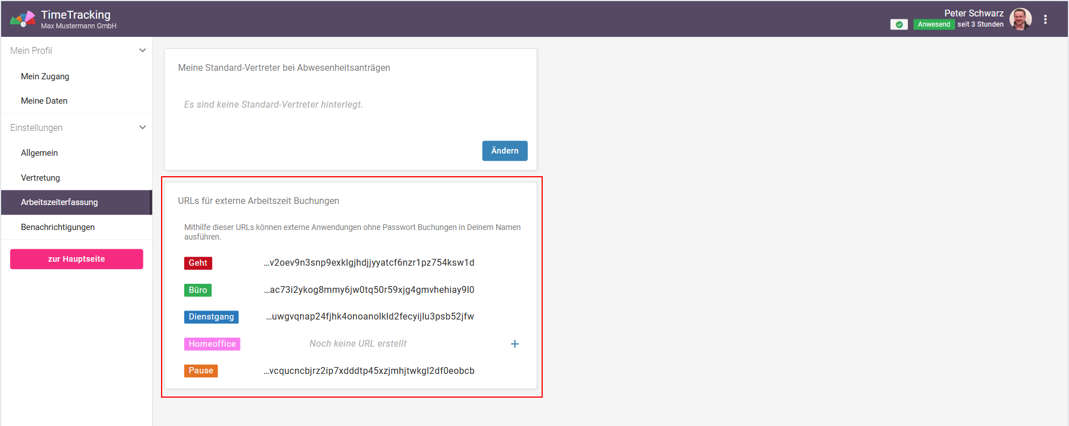The height and width of the screenshot is (426, 1069).
Task: Click the TimeTracking logo icon
Action: (x=23, y=19)
